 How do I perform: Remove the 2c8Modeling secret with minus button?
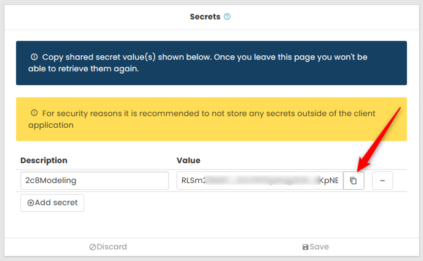pos(382,181)
